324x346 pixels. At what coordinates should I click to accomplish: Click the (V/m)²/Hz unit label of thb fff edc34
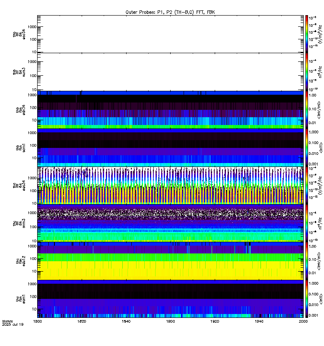pyautogui.click(x=321, y=34)
